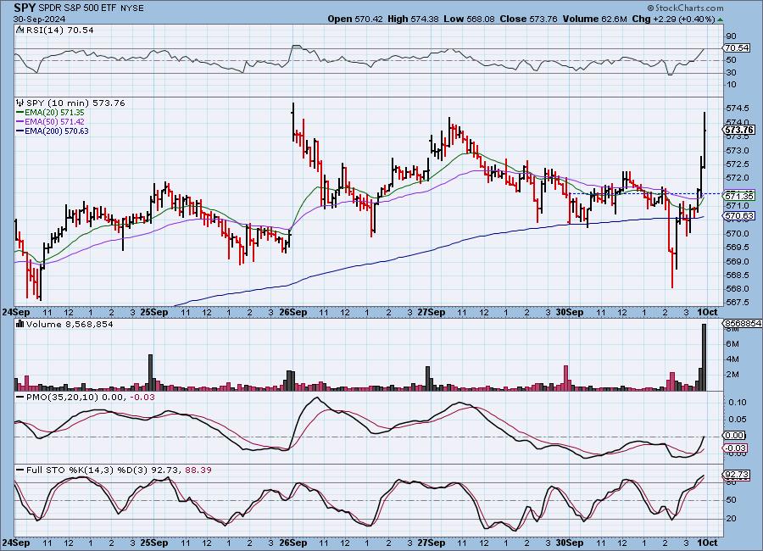The width and height of the screenshot is (763, 551).
Task: Click the 'Volume 8,568,854' panel label
Action: 70,324
